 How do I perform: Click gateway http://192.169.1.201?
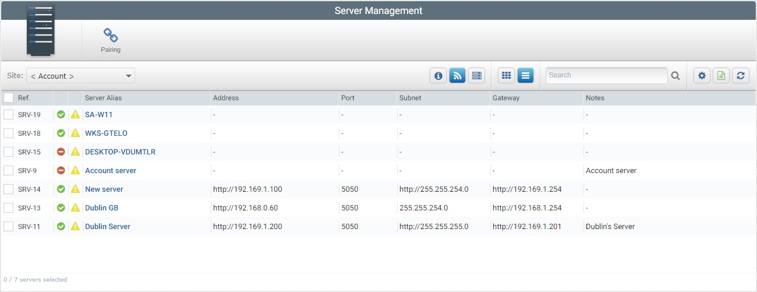point(527,227)
